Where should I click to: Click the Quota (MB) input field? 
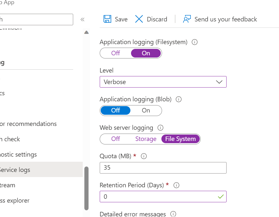click(x=163, y=168)
